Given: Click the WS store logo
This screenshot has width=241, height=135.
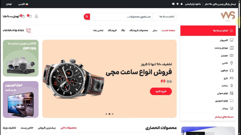Looking at the screenshot, I should coord(228,16).
